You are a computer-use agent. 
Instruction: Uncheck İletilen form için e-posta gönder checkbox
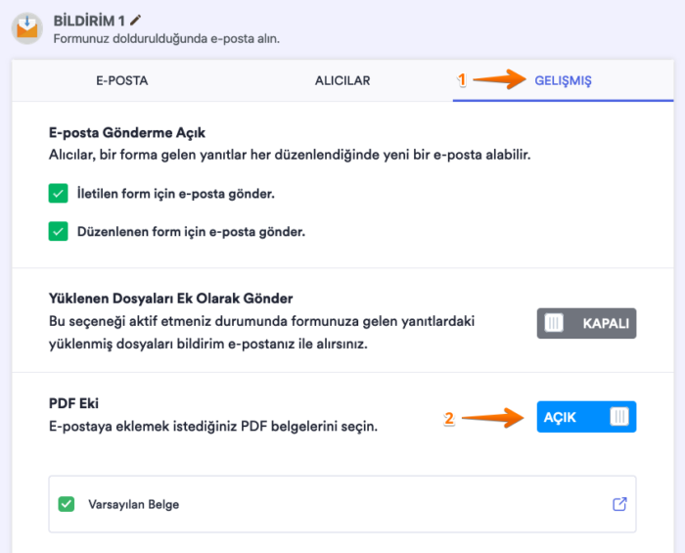(59, 193)
